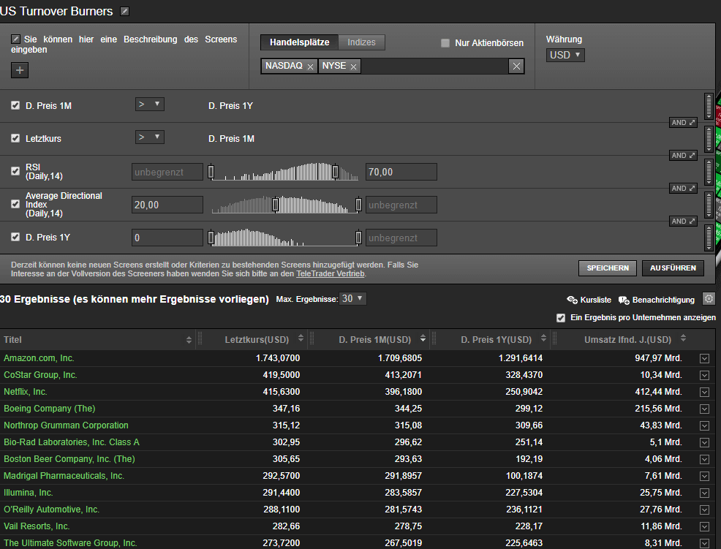
Task: Open the TeleTrader Vertrieb link
Action: [330, 273]
